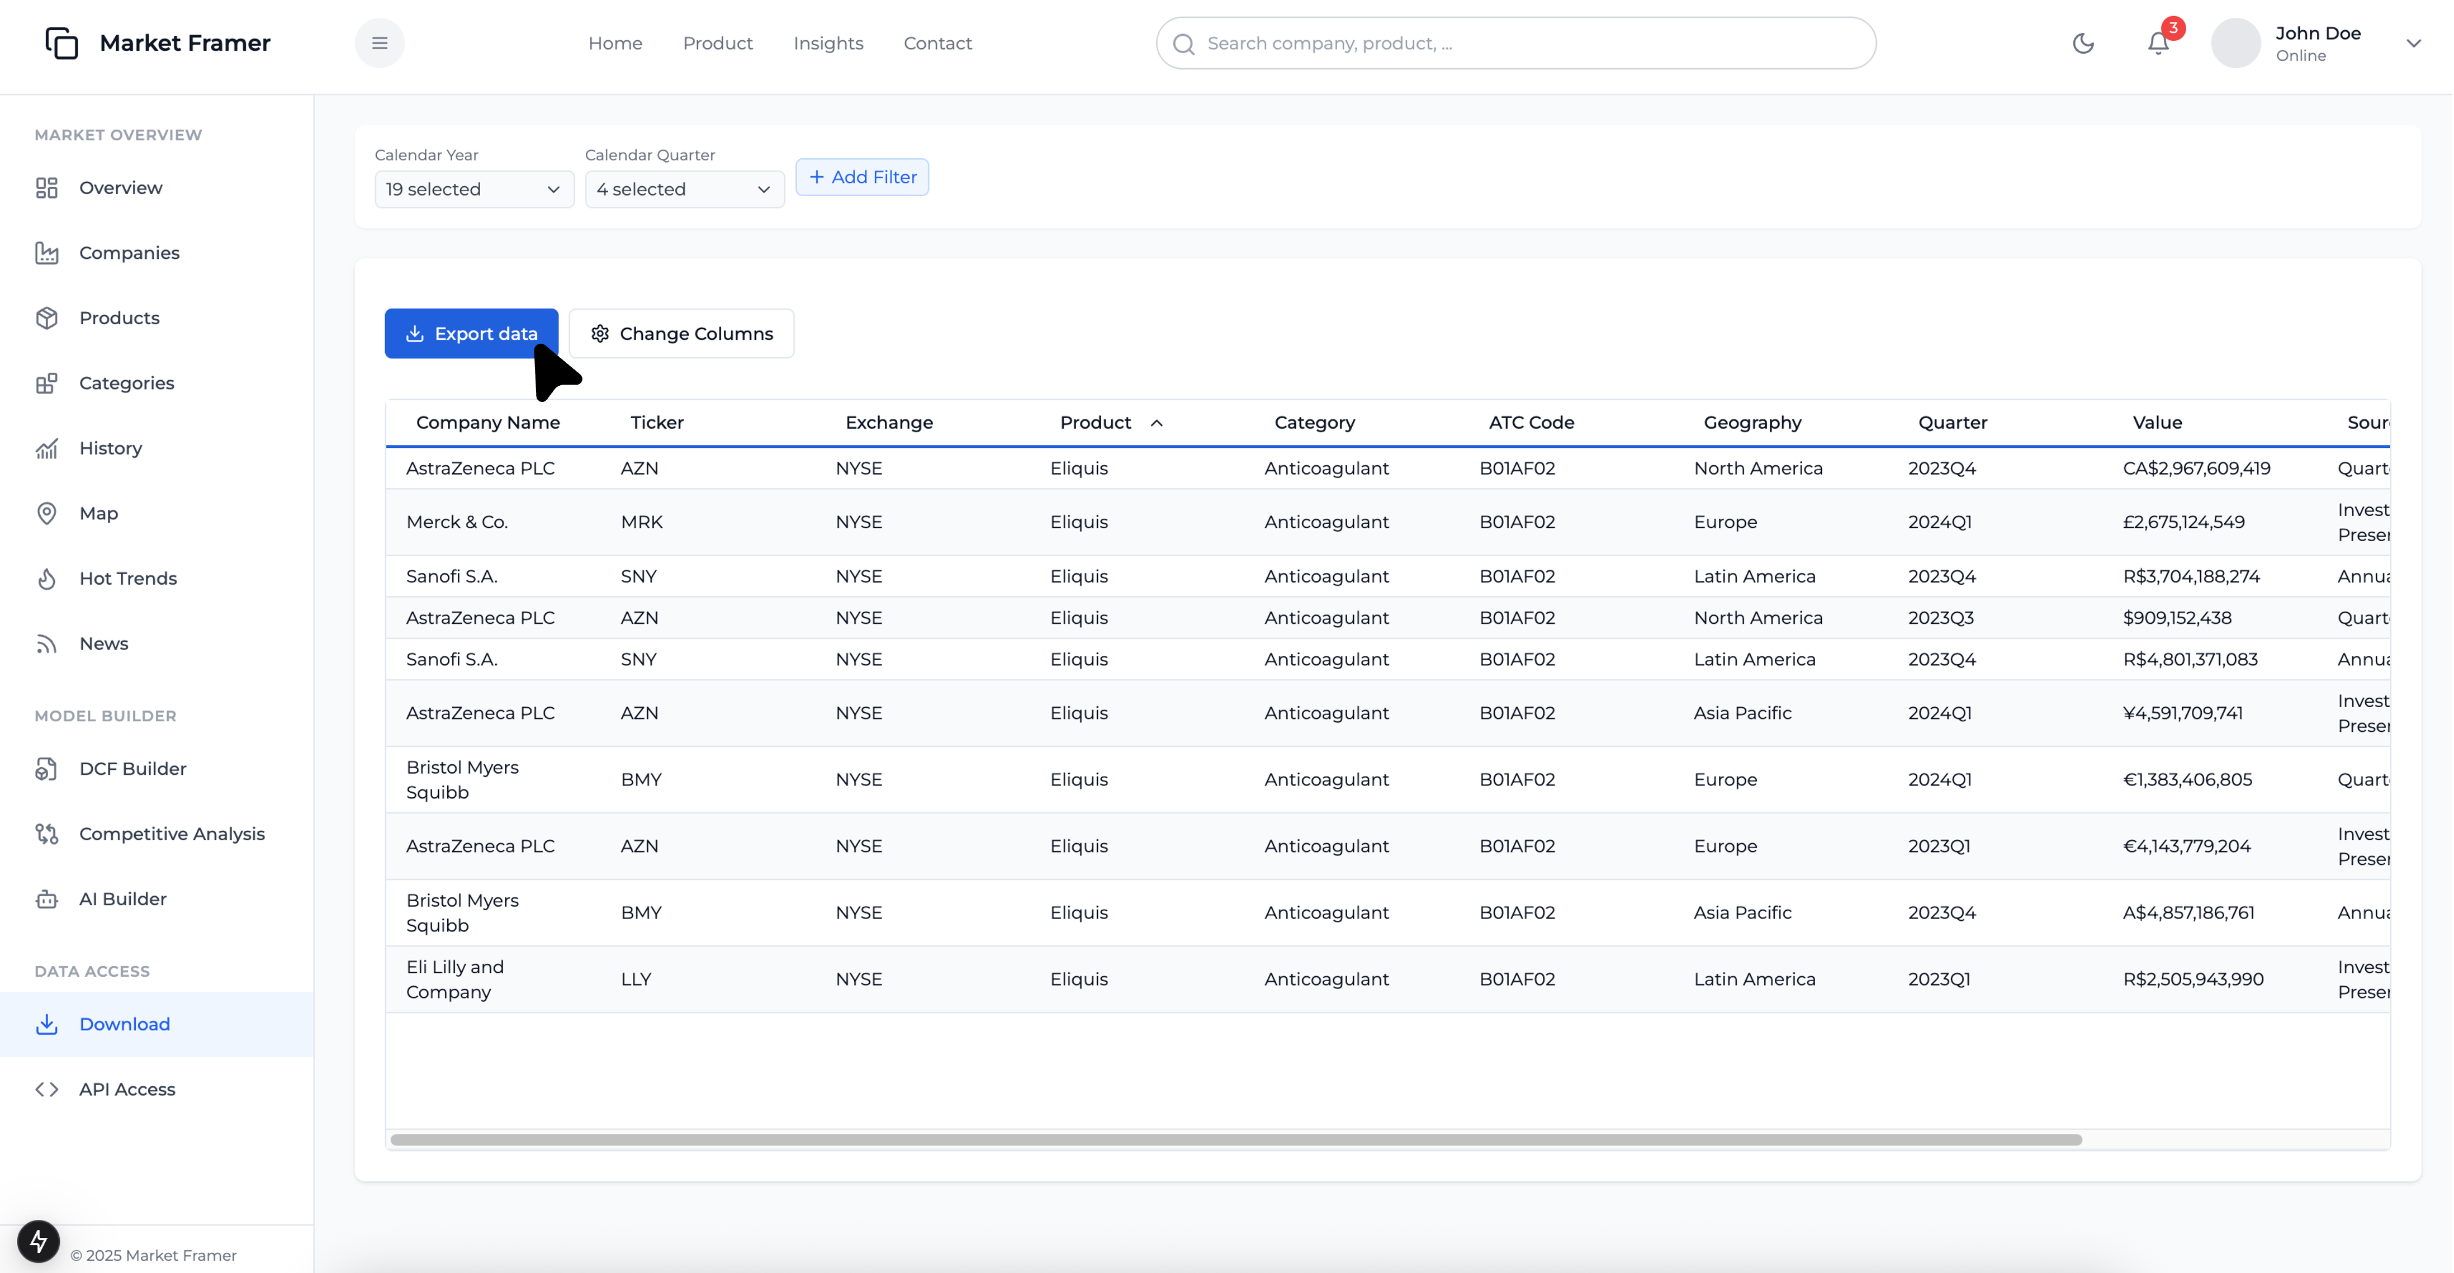The width and height of the screenshot is (2454, 1273).
Task: Click John Doe's profile avatar
Action: 2235,43
